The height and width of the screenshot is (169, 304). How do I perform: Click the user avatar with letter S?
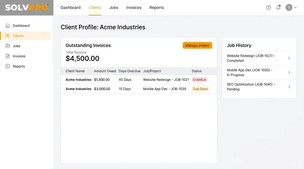click(x=289, y=8)
